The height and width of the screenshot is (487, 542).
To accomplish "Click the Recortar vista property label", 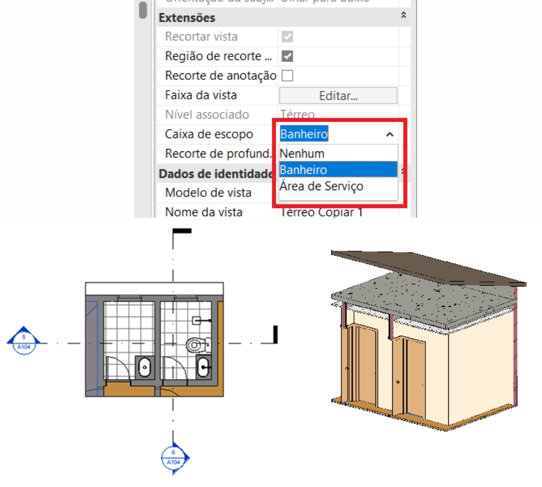I will 201,36.
